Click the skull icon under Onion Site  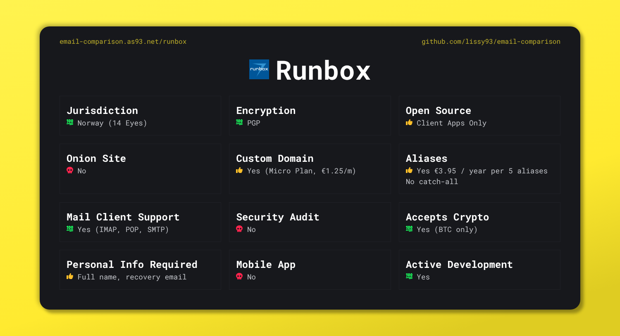point(70,170)
